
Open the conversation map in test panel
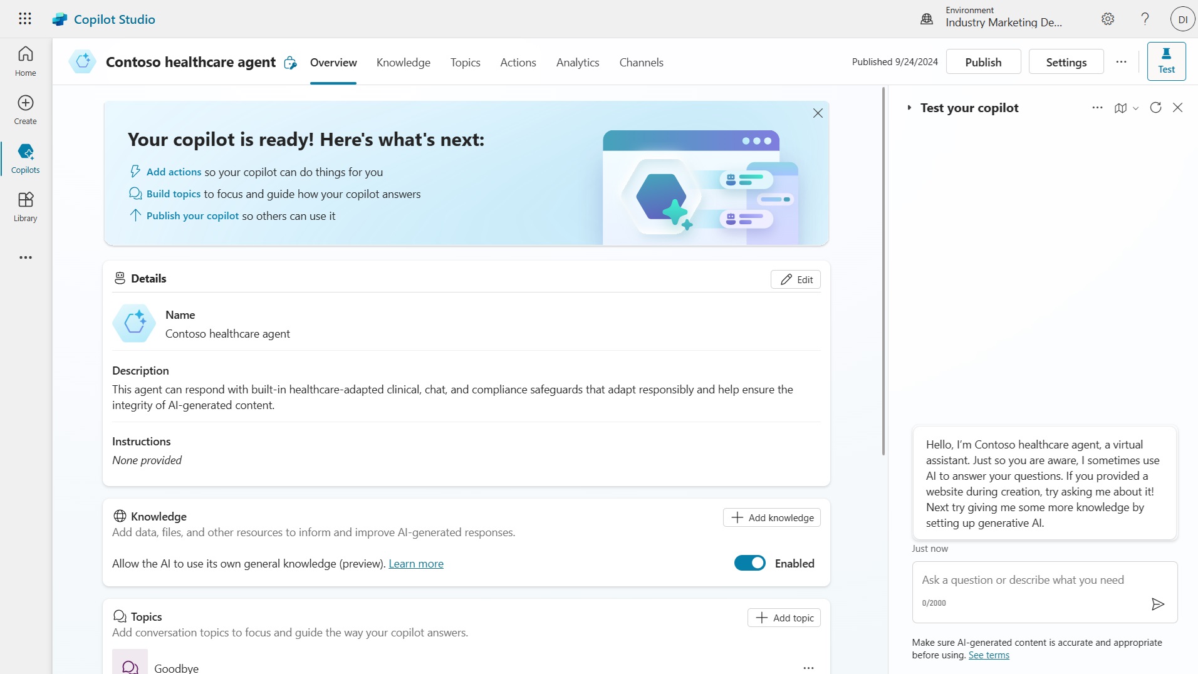pos(1121,108)
